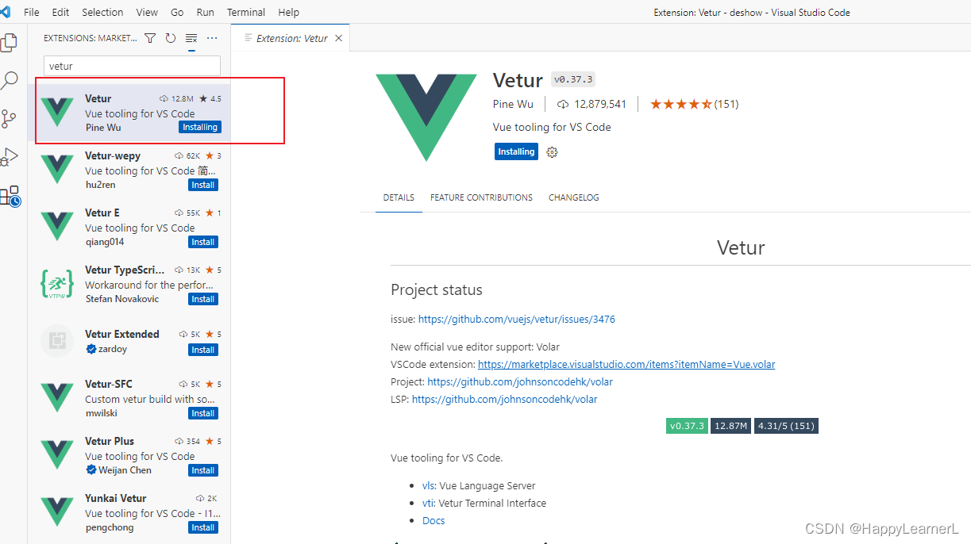Click the Vetur Extended zardoy publisher
This screenshot has height=544, width=971.
pyautogui.click(x=113, y=349)
